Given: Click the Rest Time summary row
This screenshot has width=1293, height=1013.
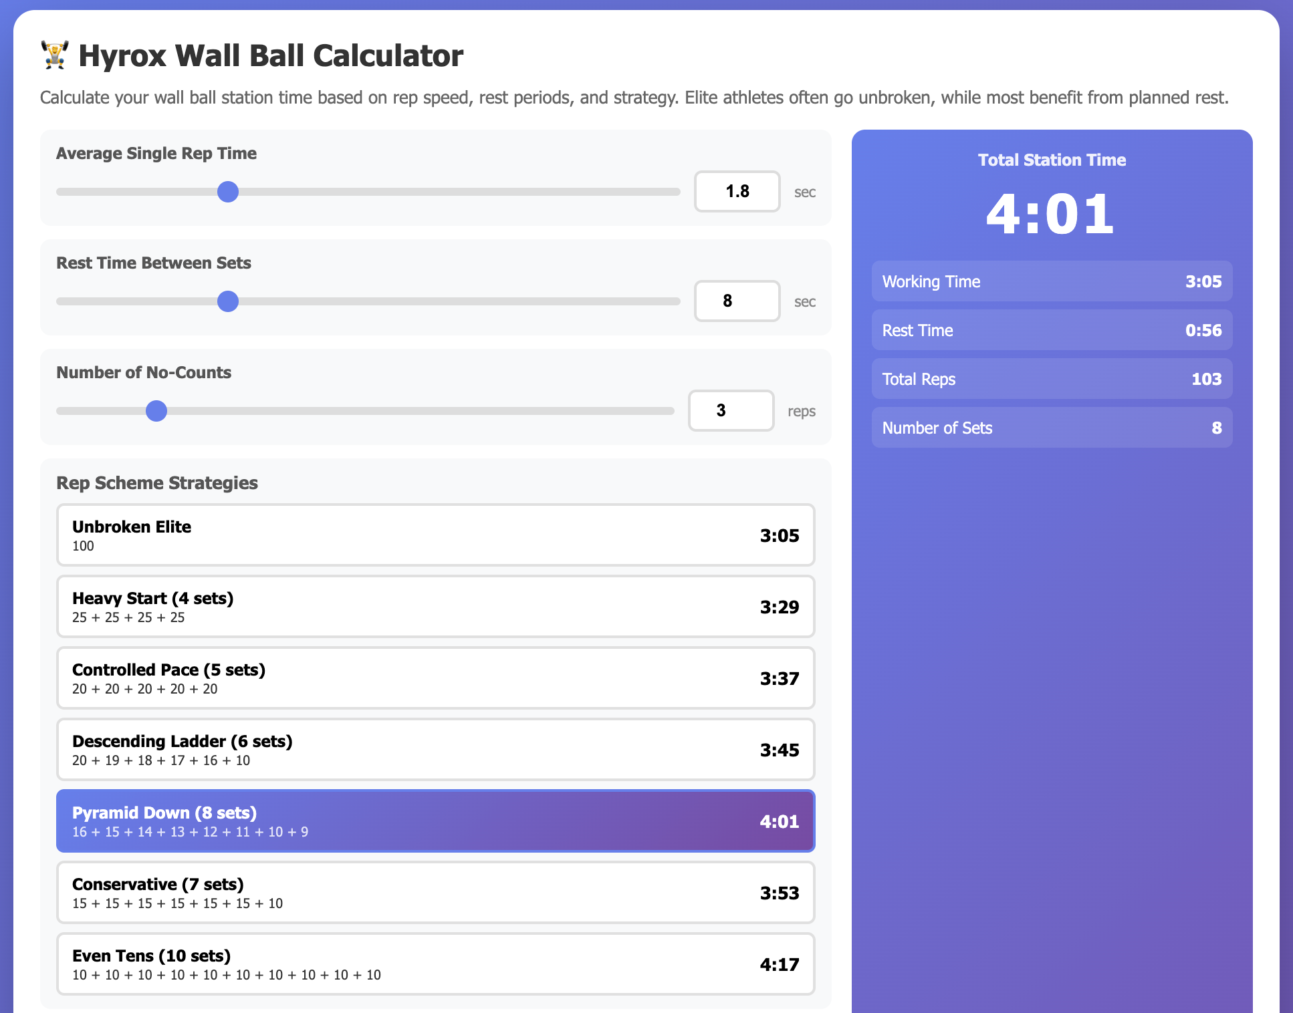Looking at the screenshot, I should pyautogui.click(x=1051, y=330).
